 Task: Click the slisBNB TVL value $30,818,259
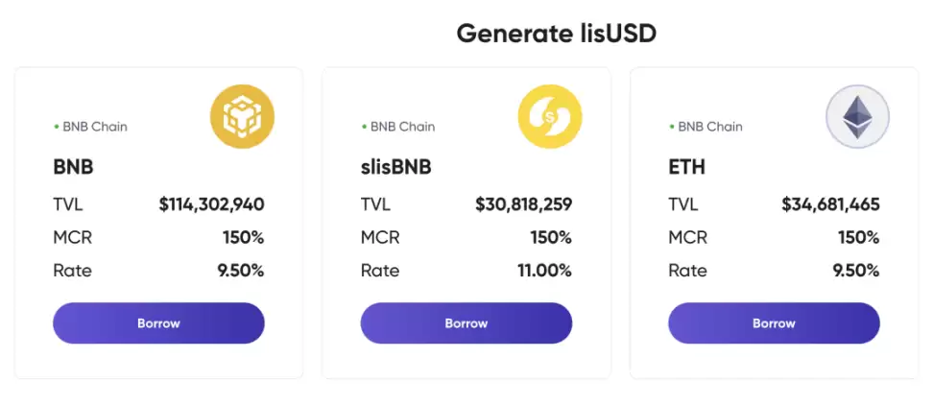523,203
